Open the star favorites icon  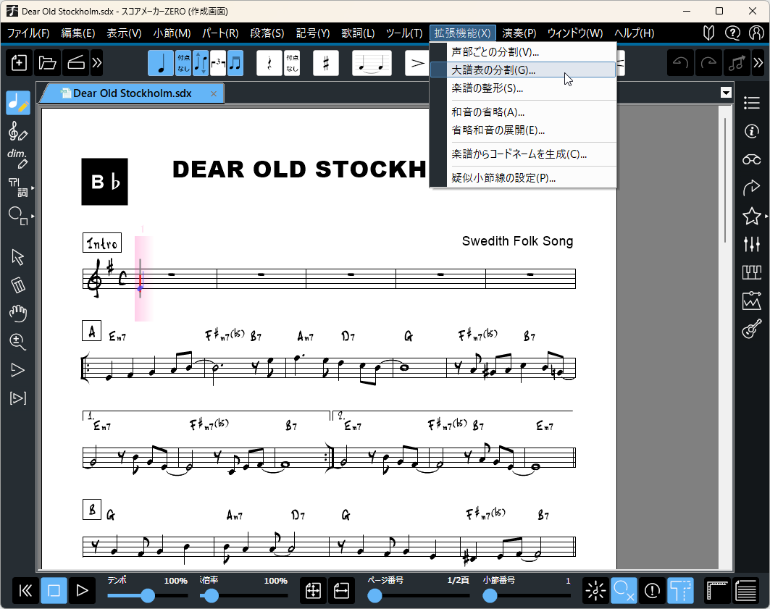tap(752, 216)
